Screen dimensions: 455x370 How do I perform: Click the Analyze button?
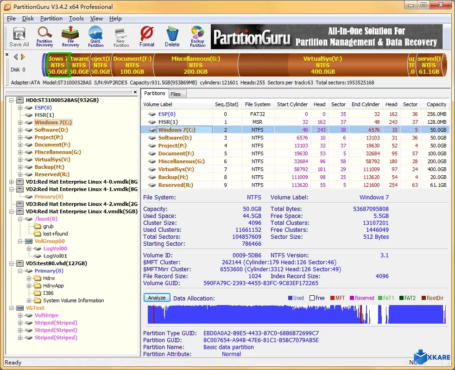157,298
